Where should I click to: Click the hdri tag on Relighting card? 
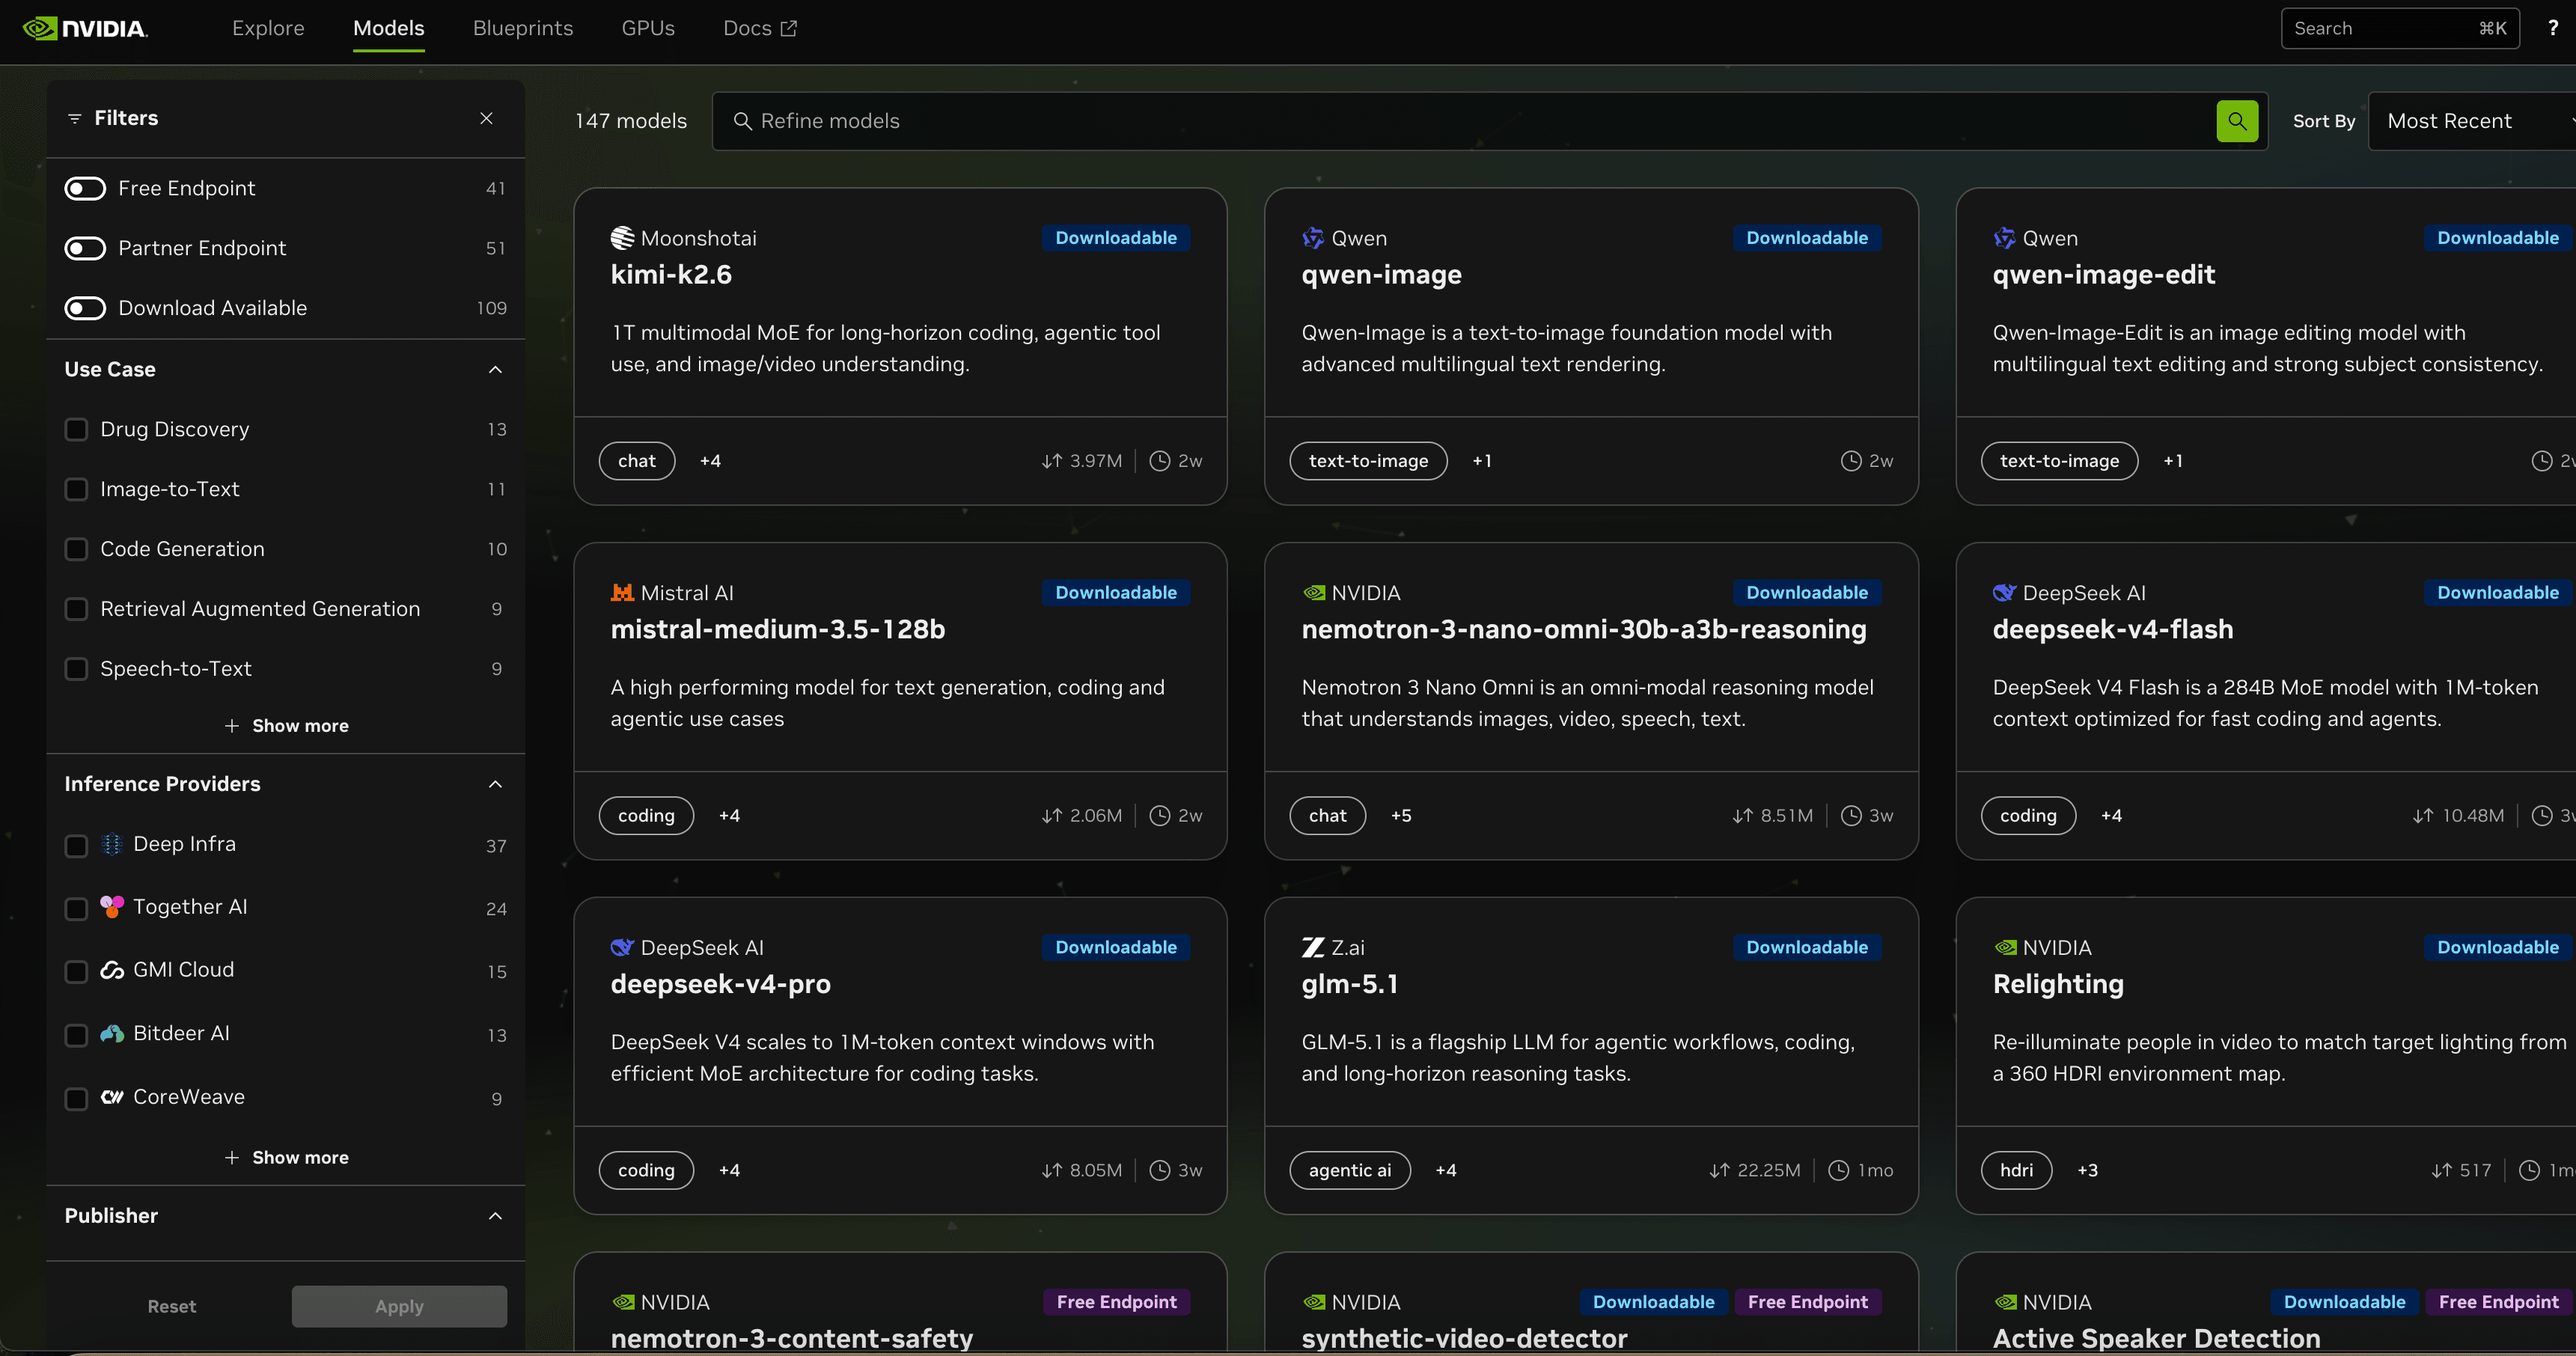pos(2016,1170)
